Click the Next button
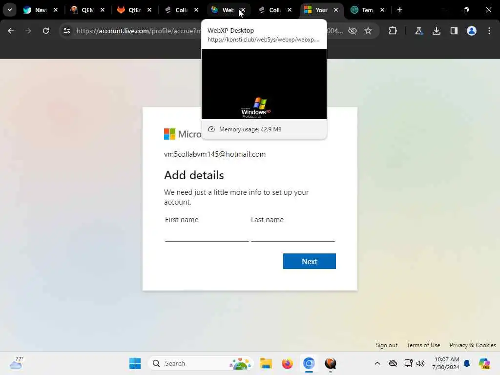This screenshot has width=500, height=375. [x=309, y=261]
